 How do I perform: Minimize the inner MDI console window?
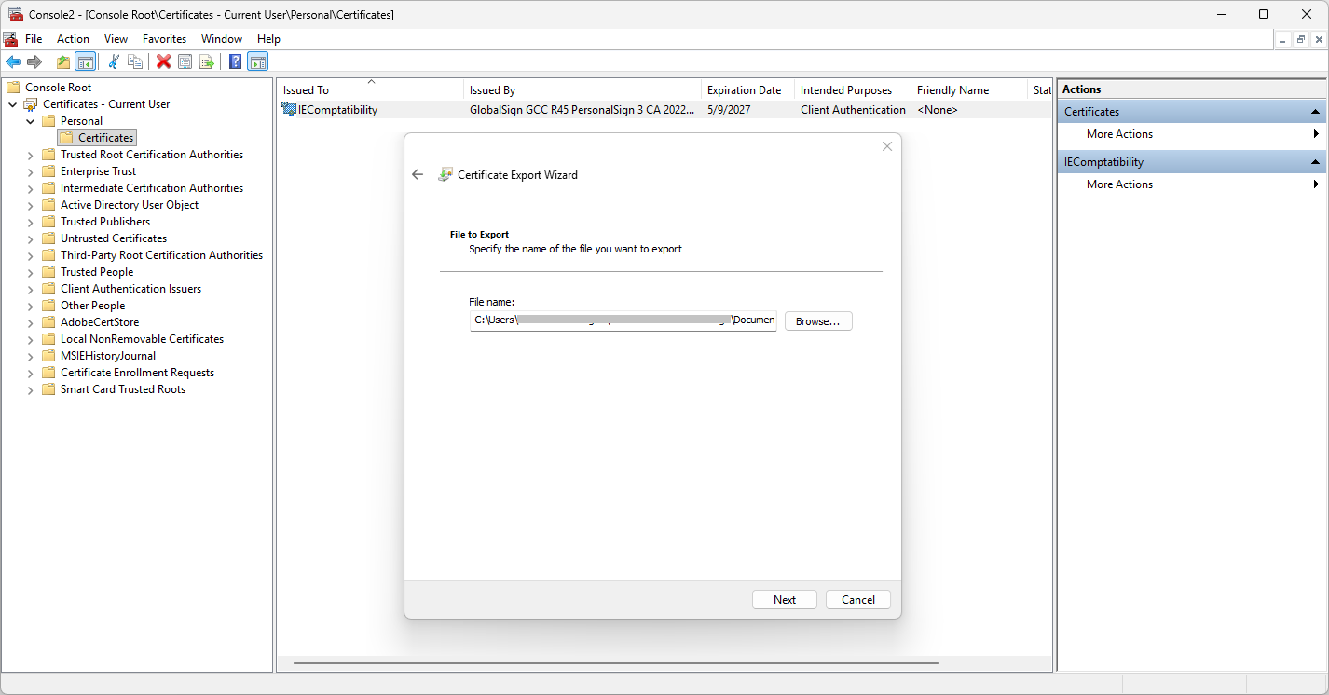tap(1282, 39)
